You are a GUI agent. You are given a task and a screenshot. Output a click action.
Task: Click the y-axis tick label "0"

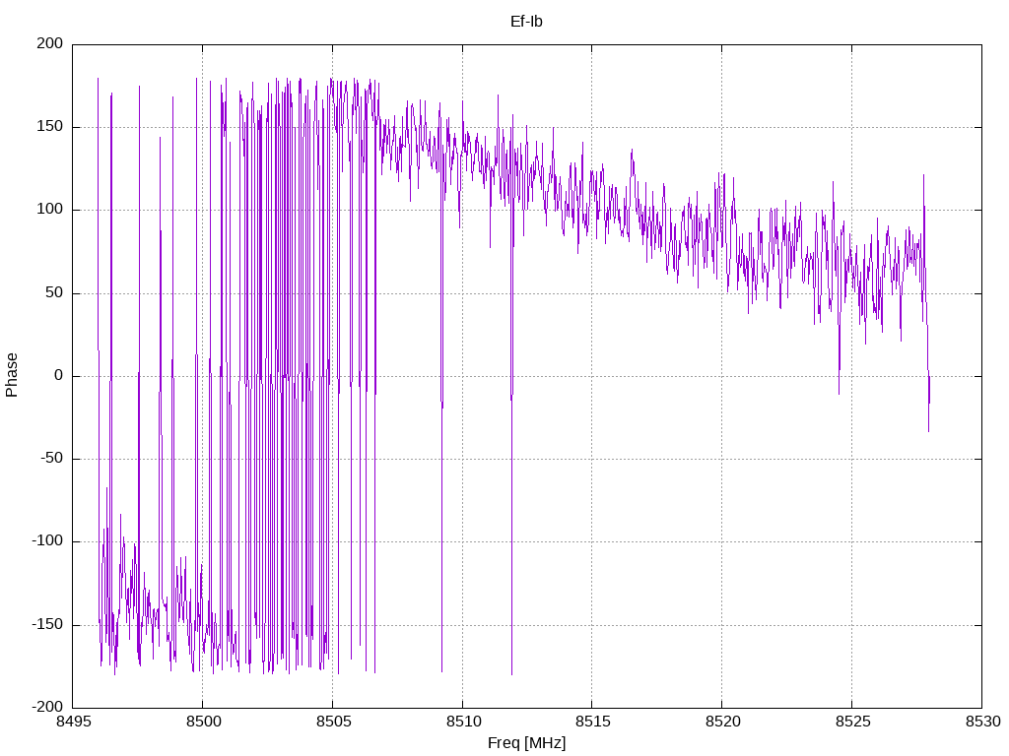58,375
